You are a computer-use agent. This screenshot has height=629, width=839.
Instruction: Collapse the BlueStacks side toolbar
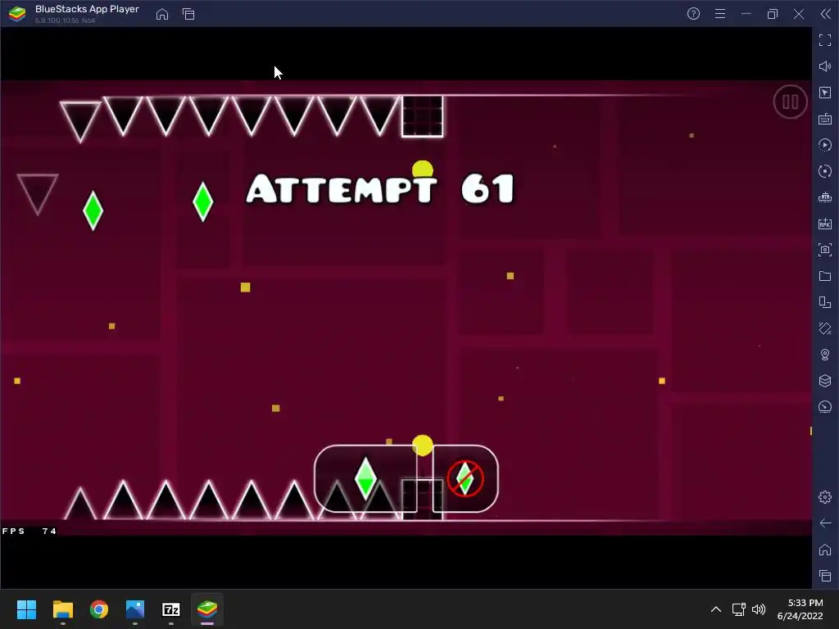click(x=826, y=14)
